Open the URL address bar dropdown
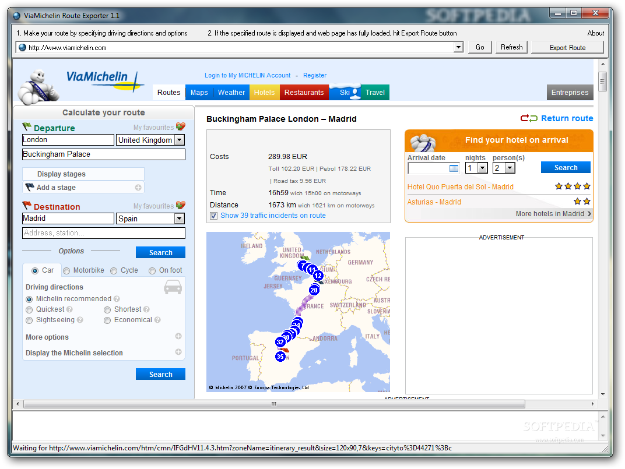The width and height of the screenshot is (625, 469). pyautogui.click(x=458, y=47)
